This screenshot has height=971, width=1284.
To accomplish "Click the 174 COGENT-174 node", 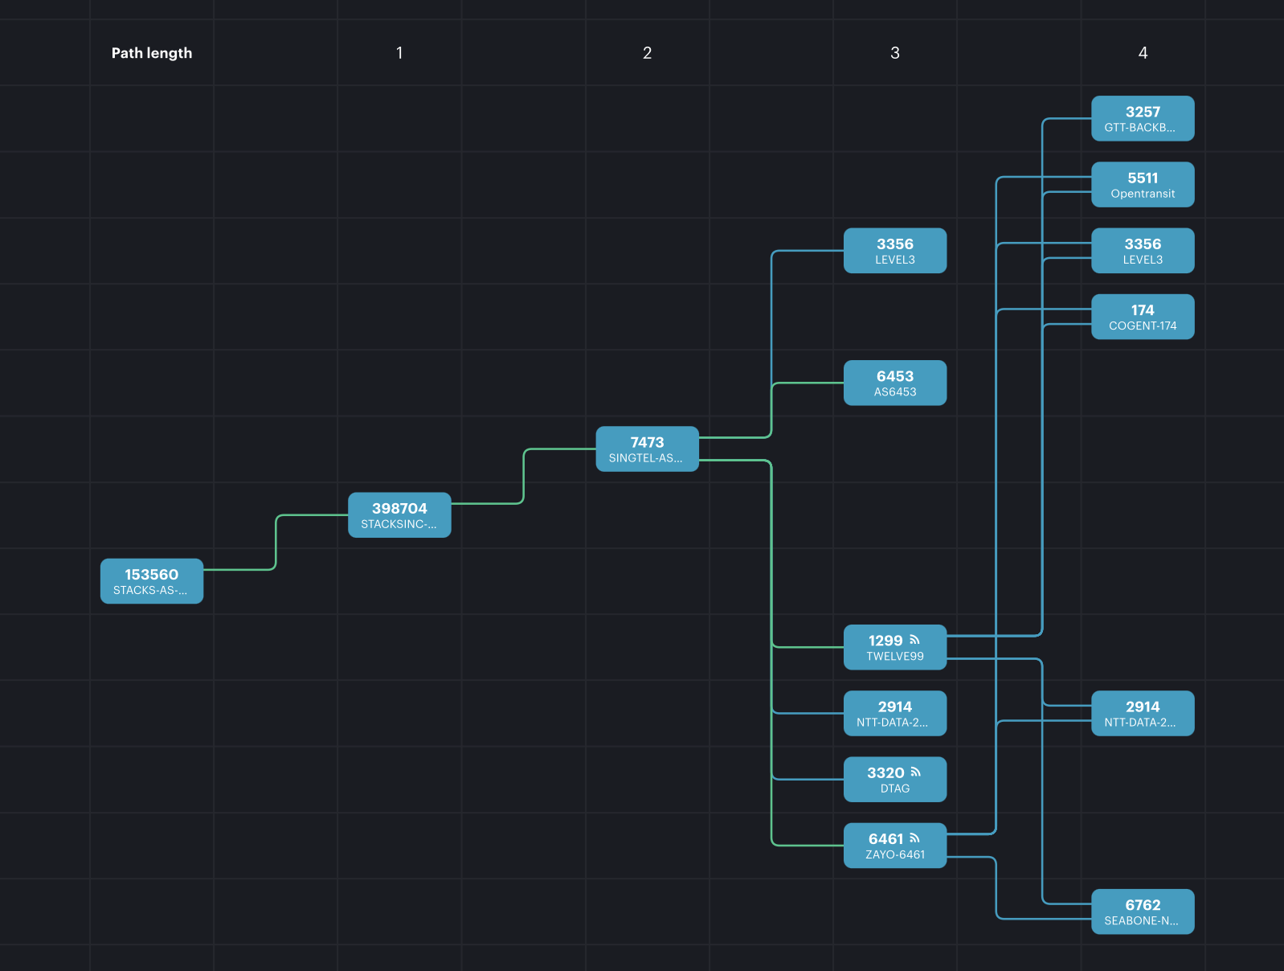I will click(x=1142, y=318).
